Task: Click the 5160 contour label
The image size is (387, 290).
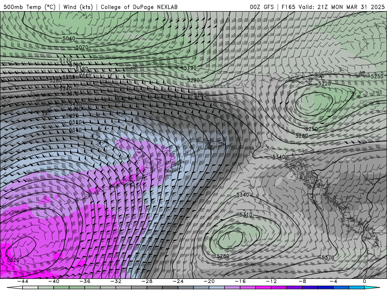Action: point(75,65)
